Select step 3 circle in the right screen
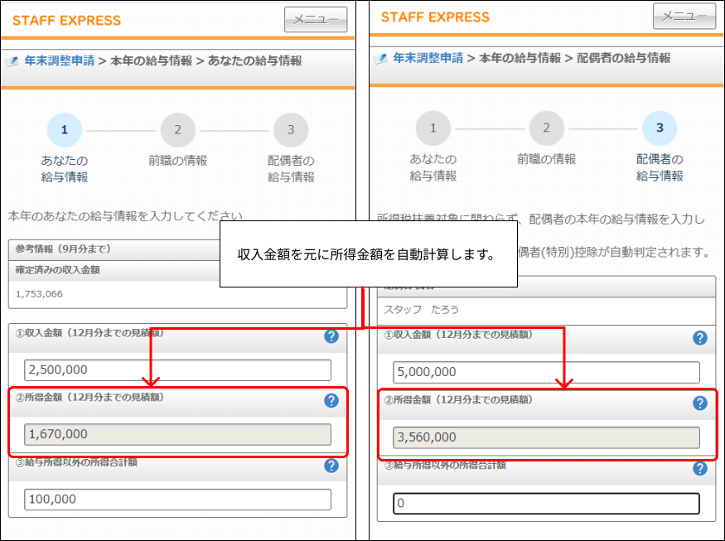 pos(660,128)
